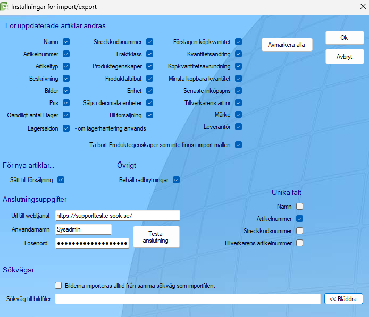
Task: Disable the Senaste inköpspris checkbox
Action: [238, 90]
